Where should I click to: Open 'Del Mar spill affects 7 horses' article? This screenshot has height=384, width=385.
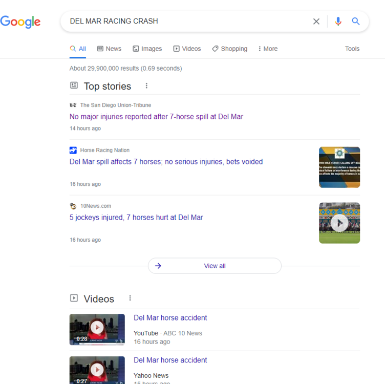[x=166, y=162]
